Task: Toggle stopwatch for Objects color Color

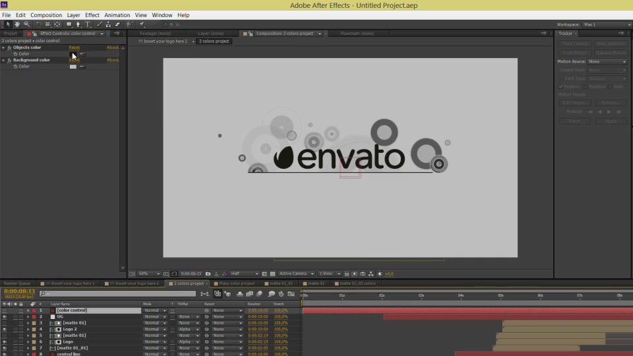Action: pyautogui.click(x=15, y=53)
